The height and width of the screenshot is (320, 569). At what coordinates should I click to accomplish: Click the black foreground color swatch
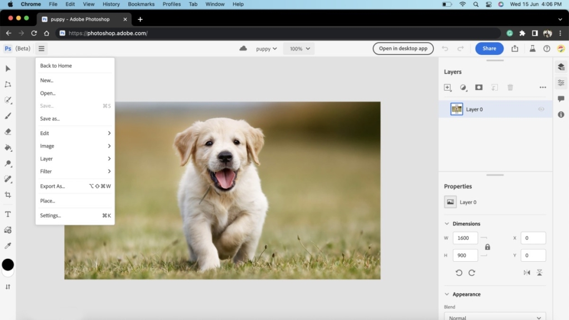(x=8, y=264)
